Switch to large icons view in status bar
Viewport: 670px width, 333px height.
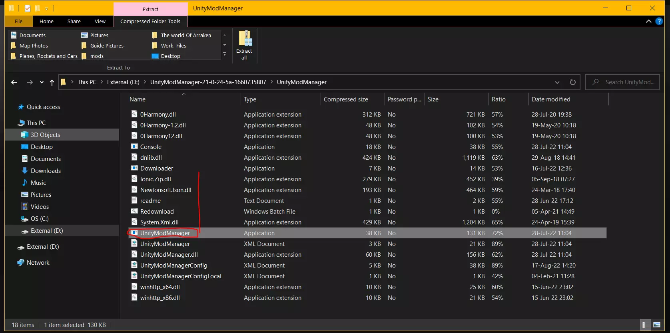click(656, 325)
